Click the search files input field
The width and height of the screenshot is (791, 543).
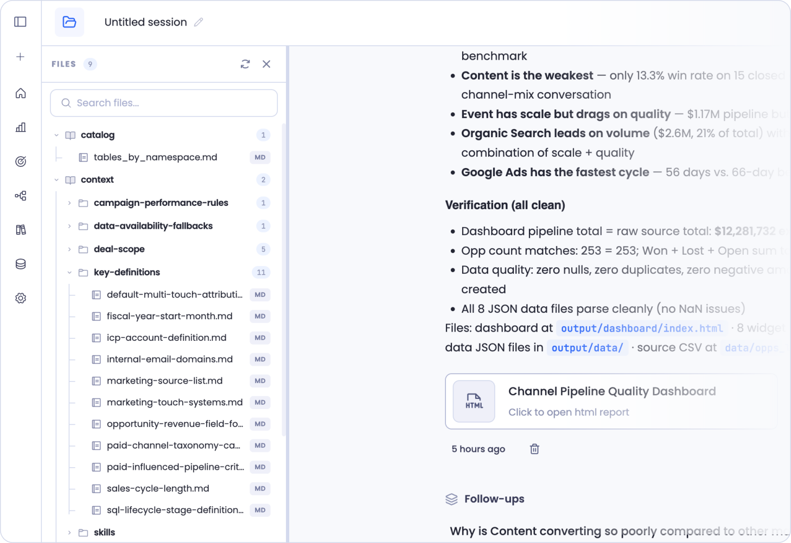[x=164, y=103]
